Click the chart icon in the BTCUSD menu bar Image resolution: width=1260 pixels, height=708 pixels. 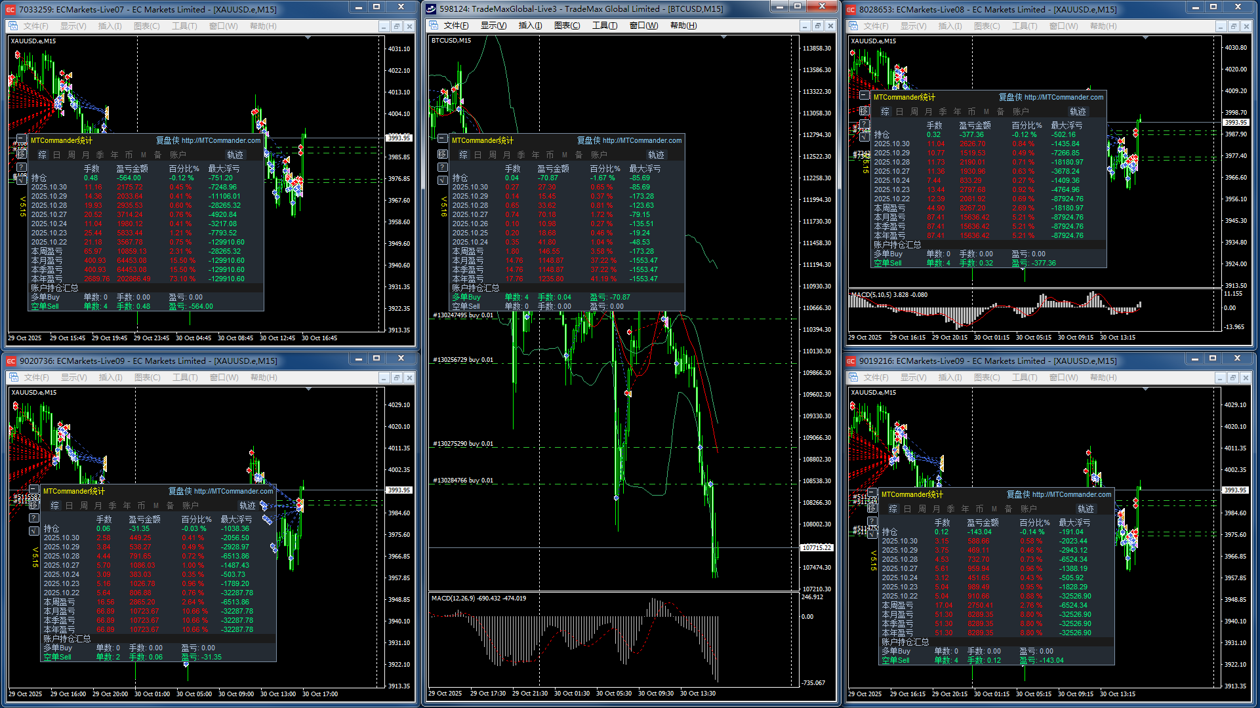[434, 26]
